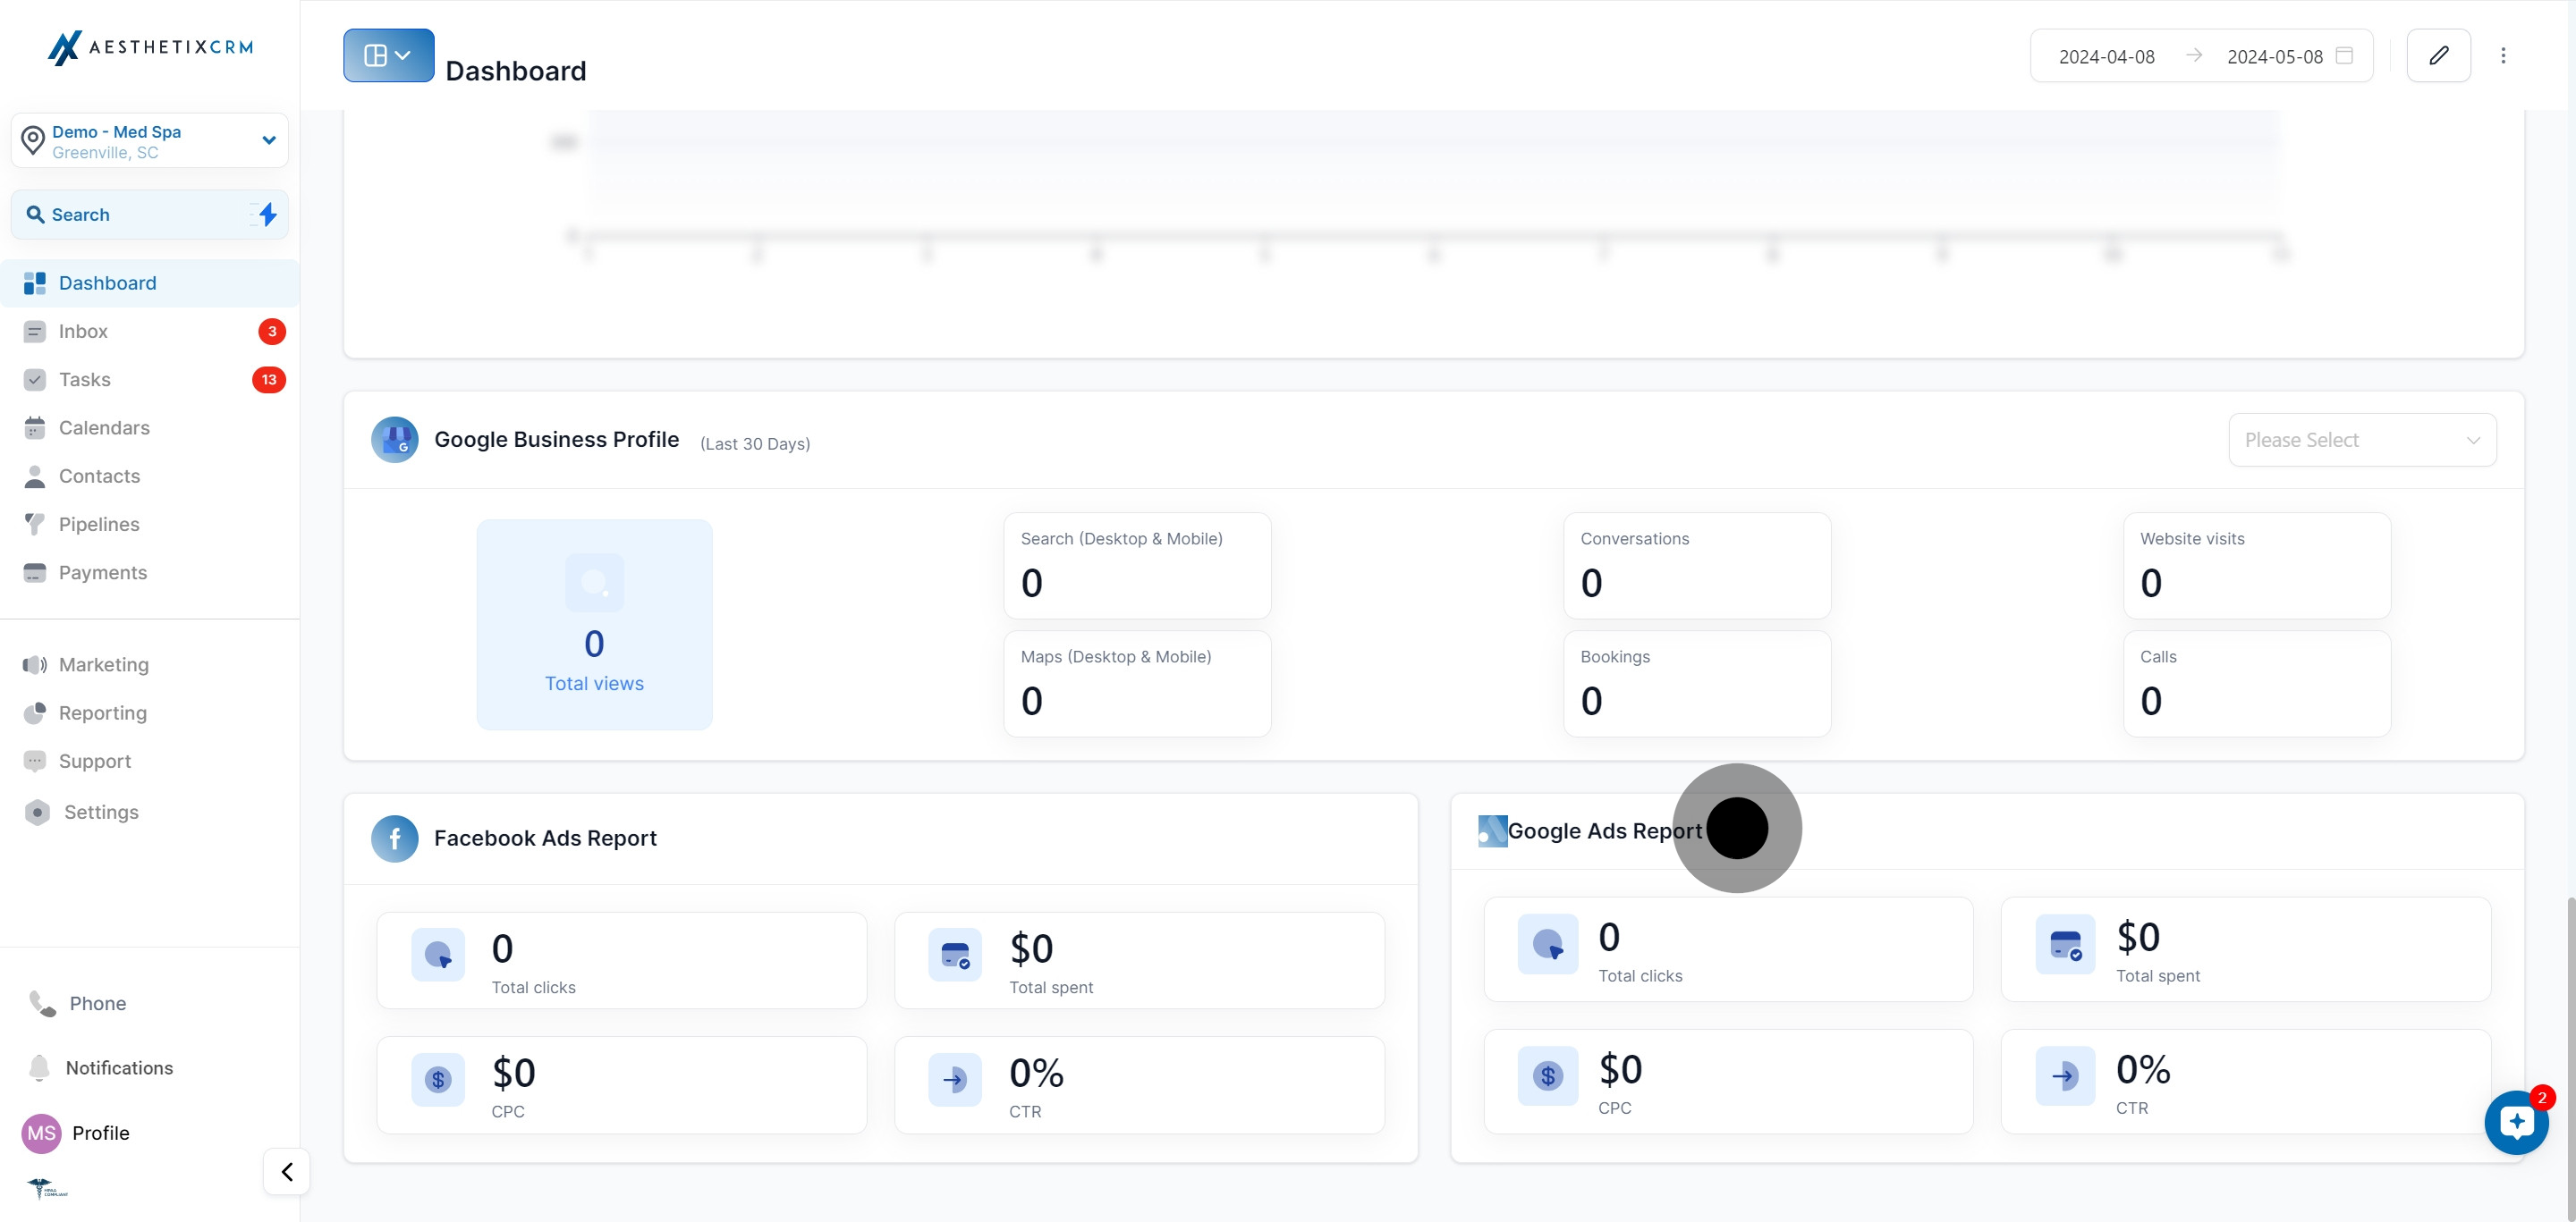2576x1222 pixels.
Task: Click the Phone icon in sidebar
Action: [x=42, y=1003]
